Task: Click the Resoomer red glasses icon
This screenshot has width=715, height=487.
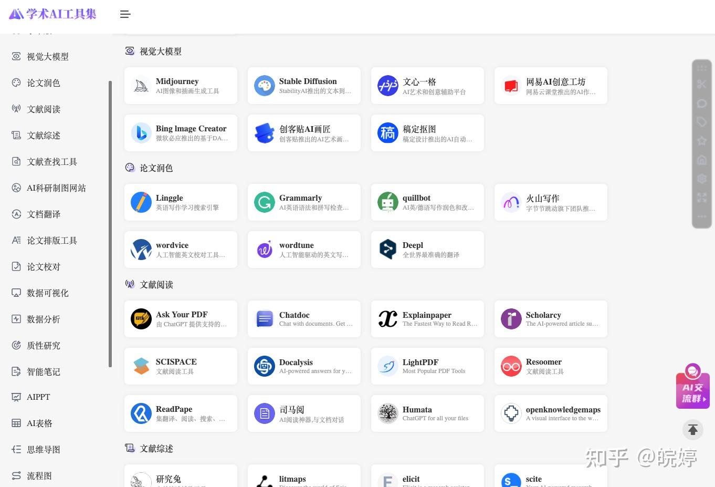Action: [x=511, y=366]
